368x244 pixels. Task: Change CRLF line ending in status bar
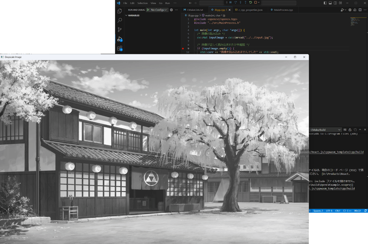338,211
